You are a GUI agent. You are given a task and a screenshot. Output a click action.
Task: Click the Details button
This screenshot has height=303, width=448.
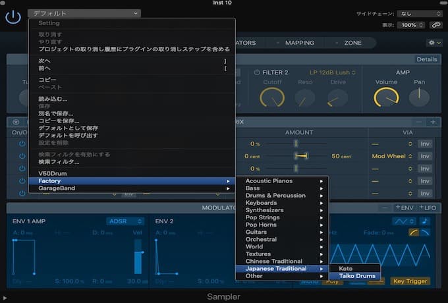click(x=426, y=59)
